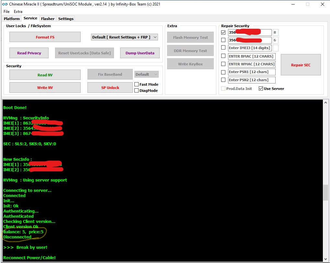
Task: Click 'NVMng : Using server support' log line
Action: pyautogui.click(x=35, y=180)
